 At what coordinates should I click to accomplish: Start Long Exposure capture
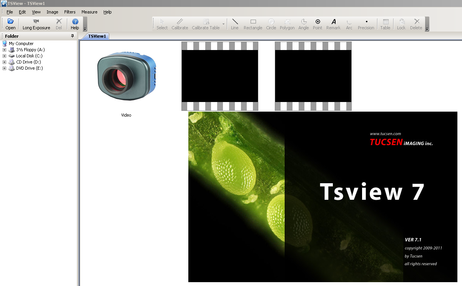[x=36, y=24]
